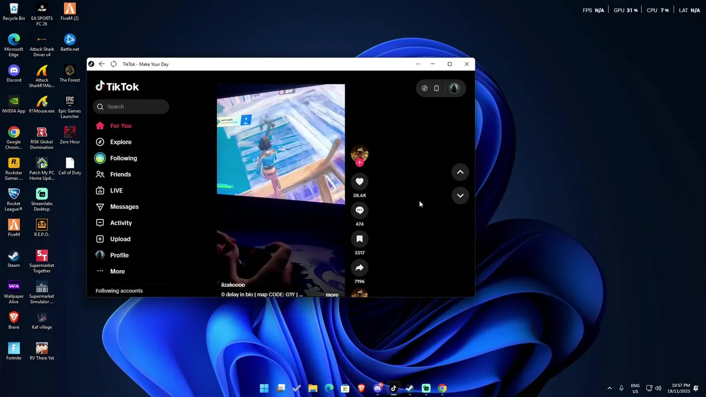Select RV There Yet desktop icon
This screenshot has height=397, width=706.
click(x=42, y=352)
